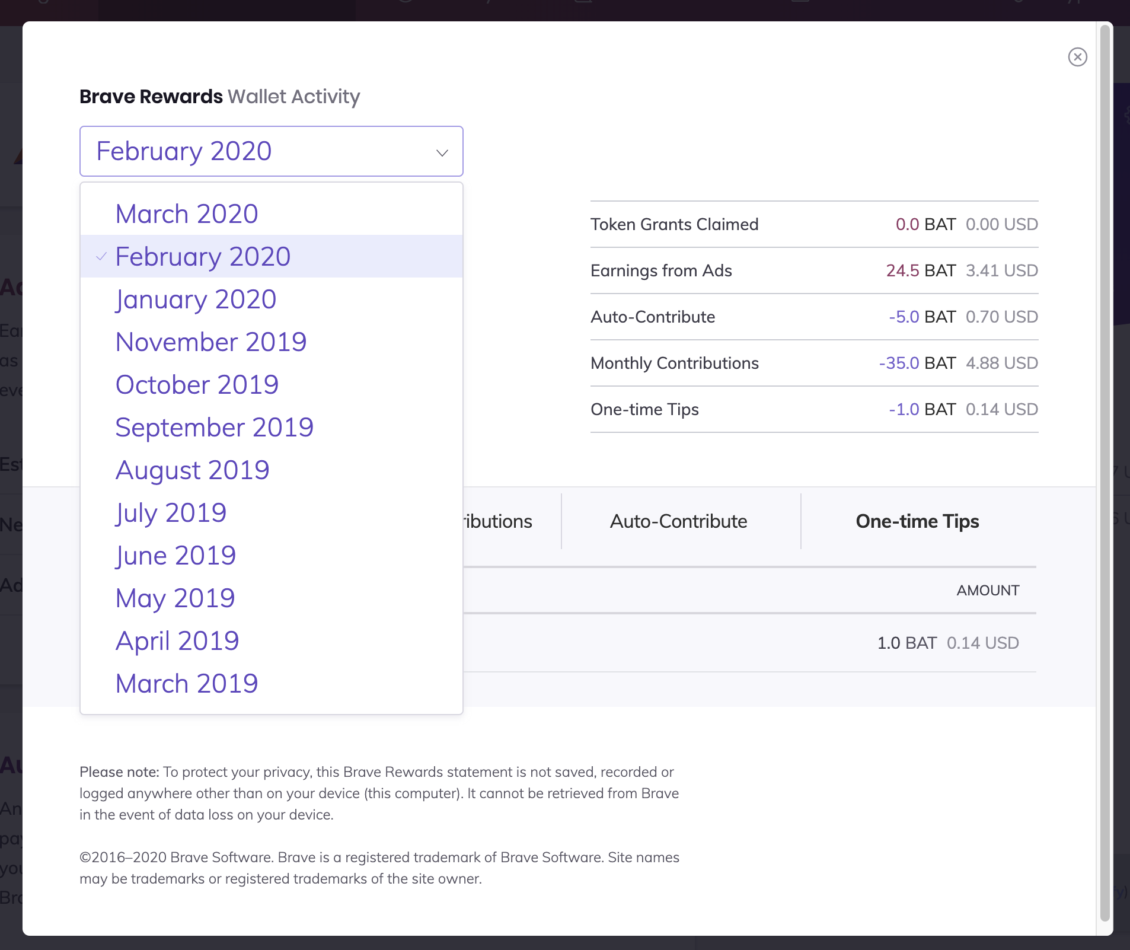Select October 2019 from the month list

coord(197,384)
